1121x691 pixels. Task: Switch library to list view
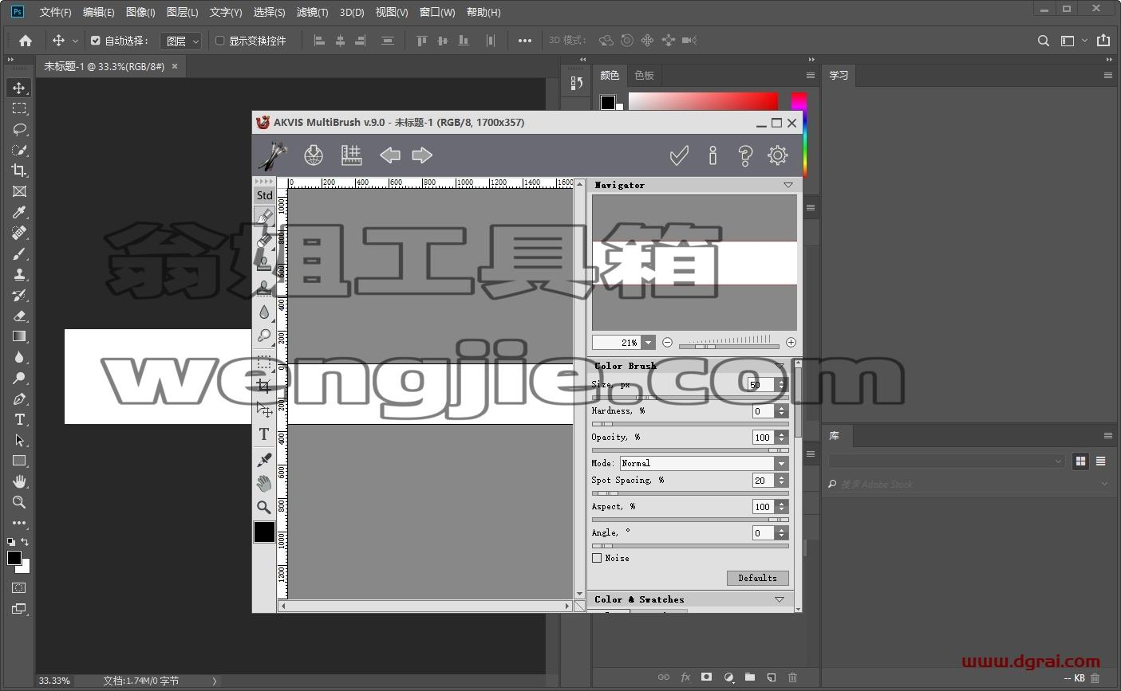[x=1101, y=461]
